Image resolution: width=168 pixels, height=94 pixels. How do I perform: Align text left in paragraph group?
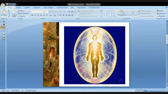tap(61, 15)
